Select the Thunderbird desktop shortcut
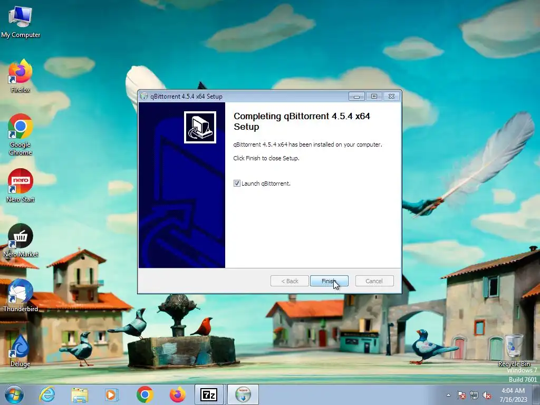Viewport: 540px width, 405px height. click(21, 295)
